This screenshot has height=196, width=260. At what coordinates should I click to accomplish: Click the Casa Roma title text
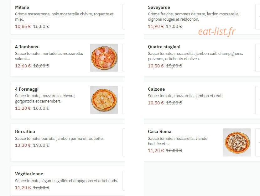[x=159, y=131]
